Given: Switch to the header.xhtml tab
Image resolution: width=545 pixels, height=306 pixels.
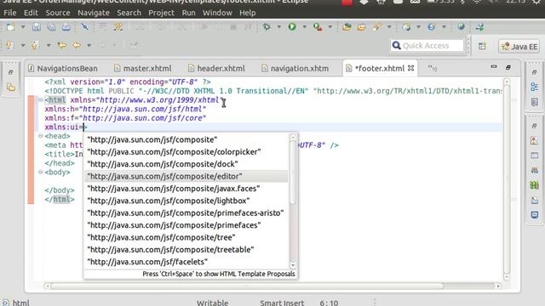Looking at the screenshot, I should 216,68.
